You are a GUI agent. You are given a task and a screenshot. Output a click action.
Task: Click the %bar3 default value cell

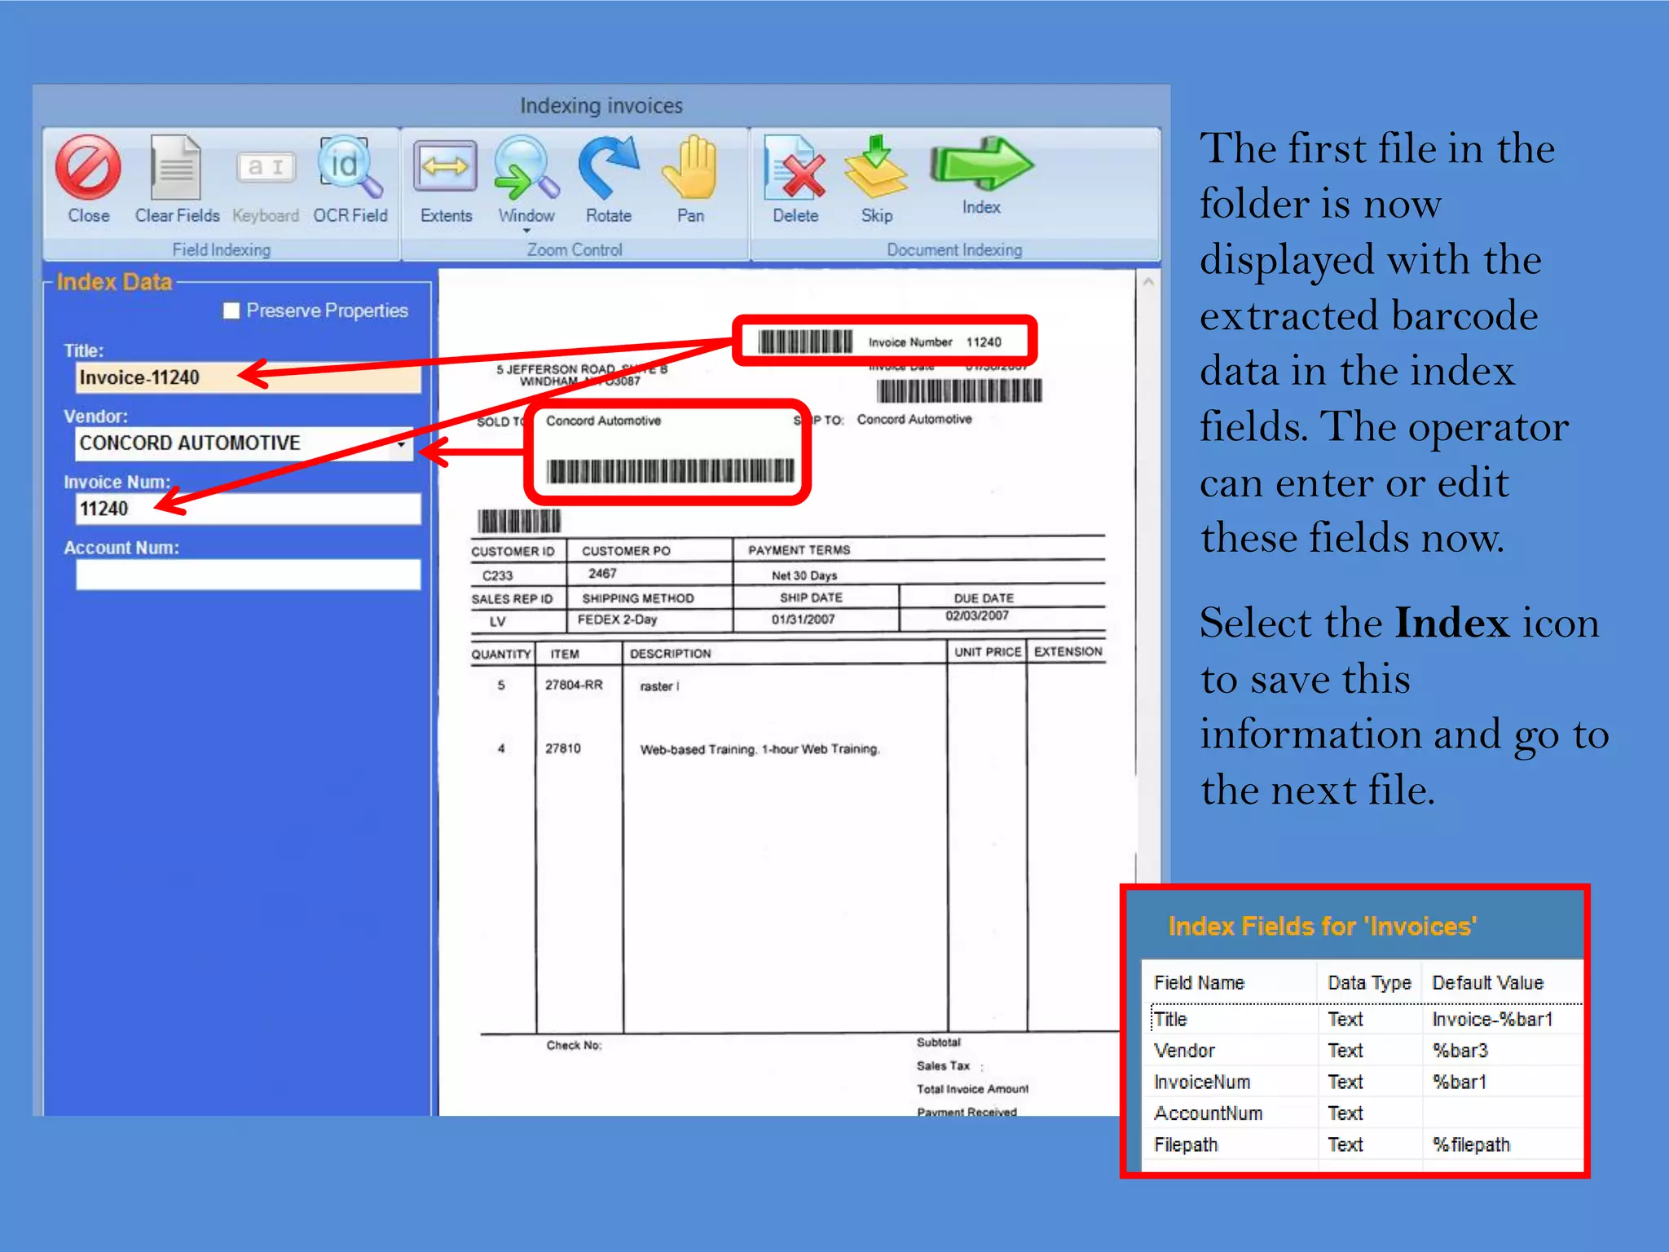tap(1460, 1051)
